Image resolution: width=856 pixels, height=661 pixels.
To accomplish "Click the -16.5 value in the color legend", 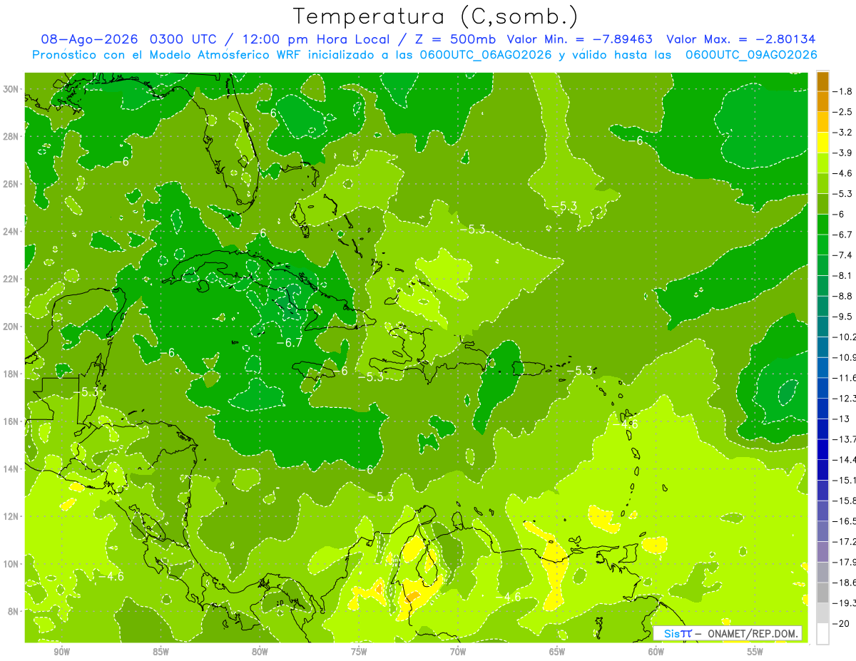I will tap(845, 521).
